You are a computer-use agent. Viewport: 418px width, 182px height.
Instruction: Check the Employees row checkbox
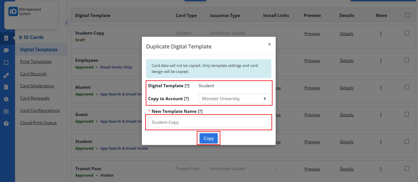coord(407,60)
